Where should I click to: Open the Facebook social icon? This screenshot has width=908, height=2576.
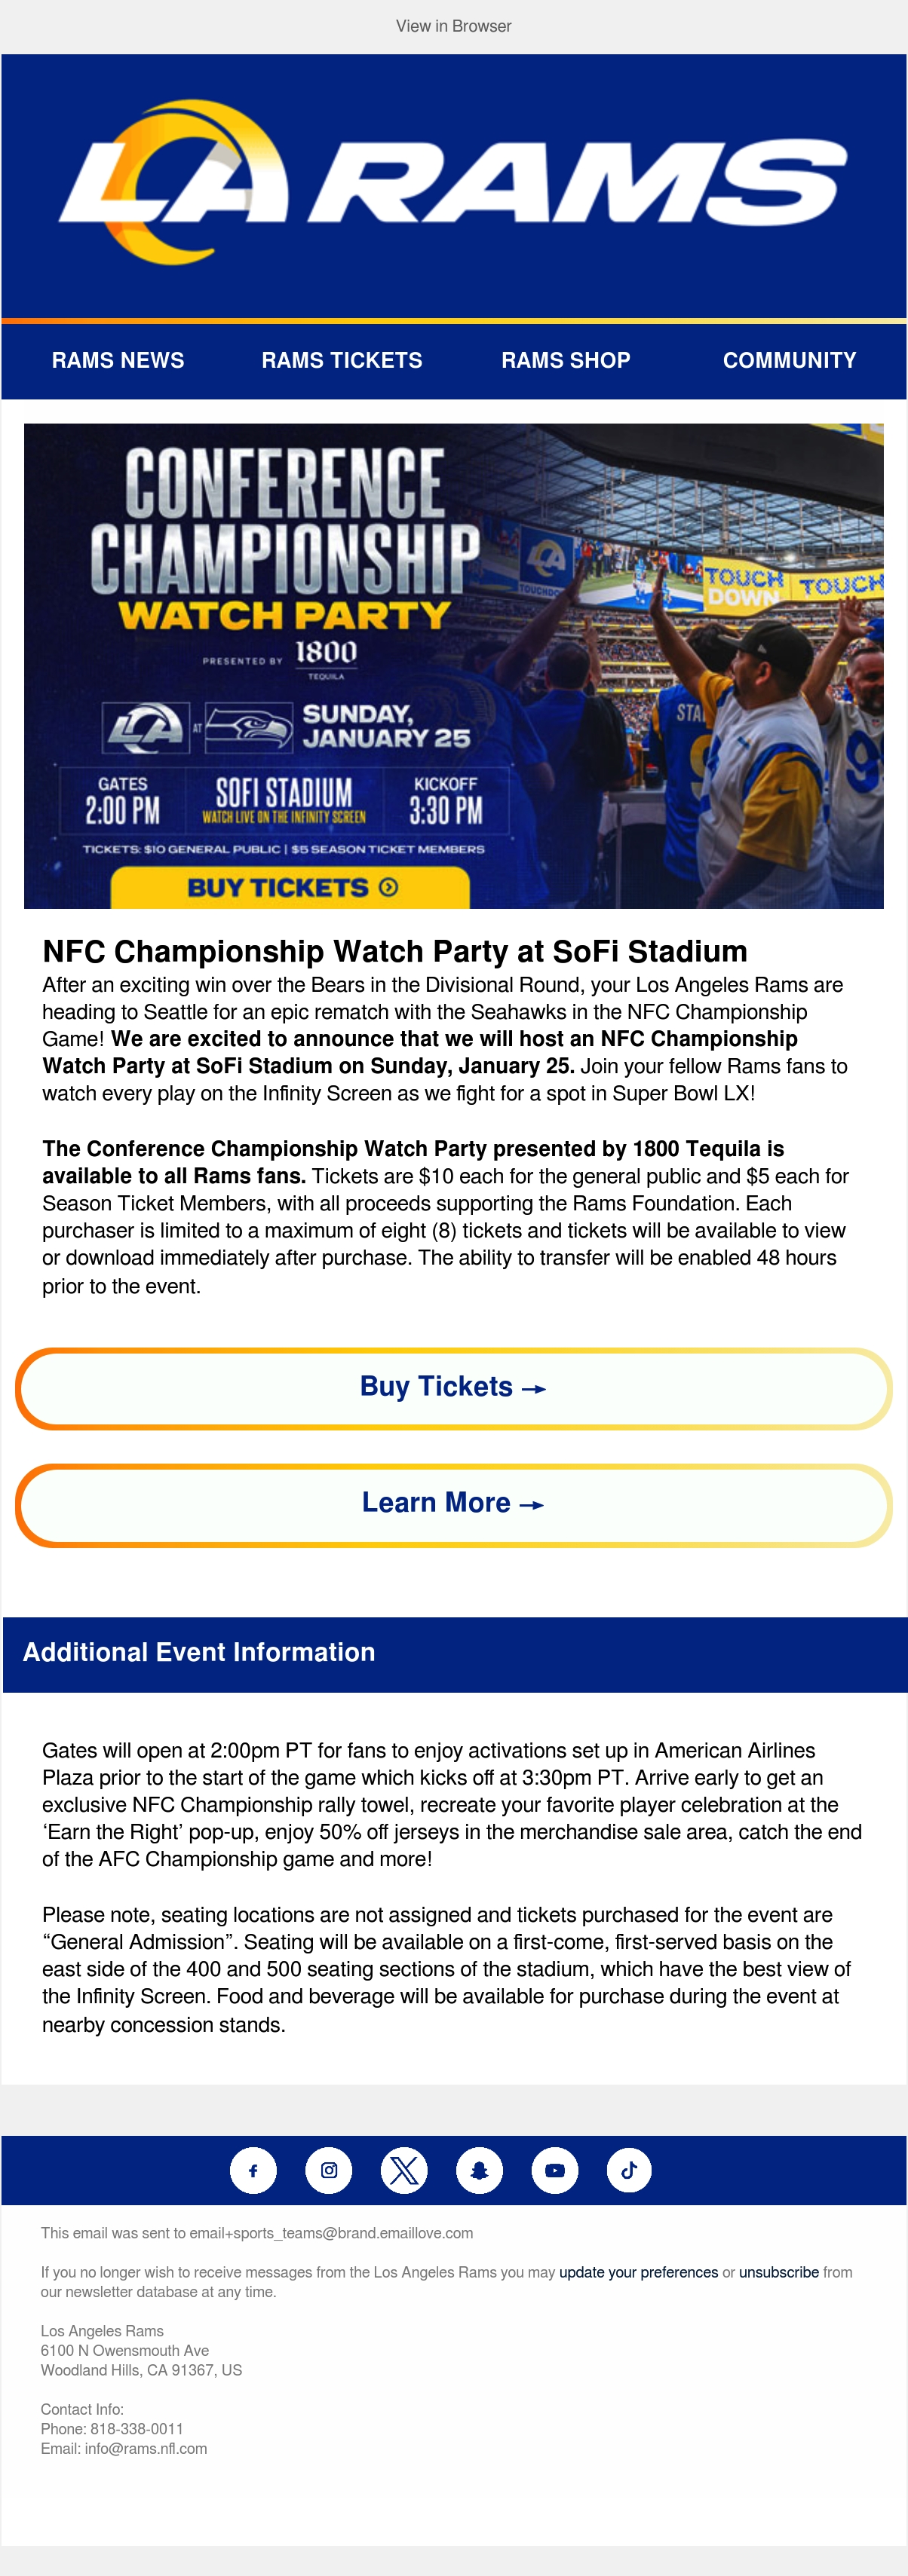253,2170
